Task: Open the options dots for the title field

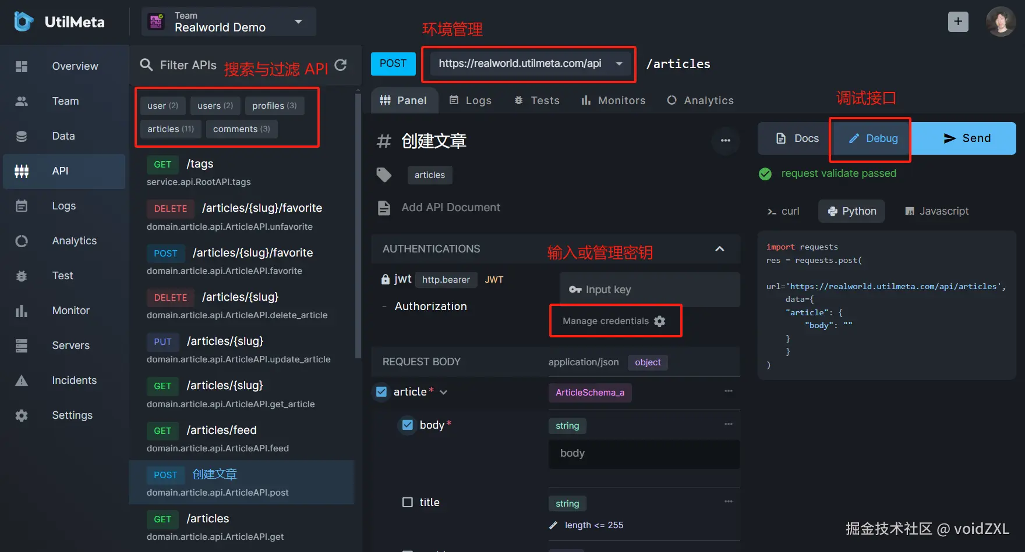Action: coord(729,501)
